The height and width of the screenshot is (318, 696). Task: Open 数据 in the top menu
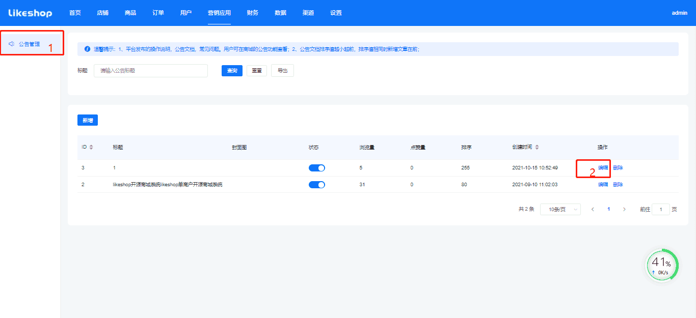coord(280,13)
